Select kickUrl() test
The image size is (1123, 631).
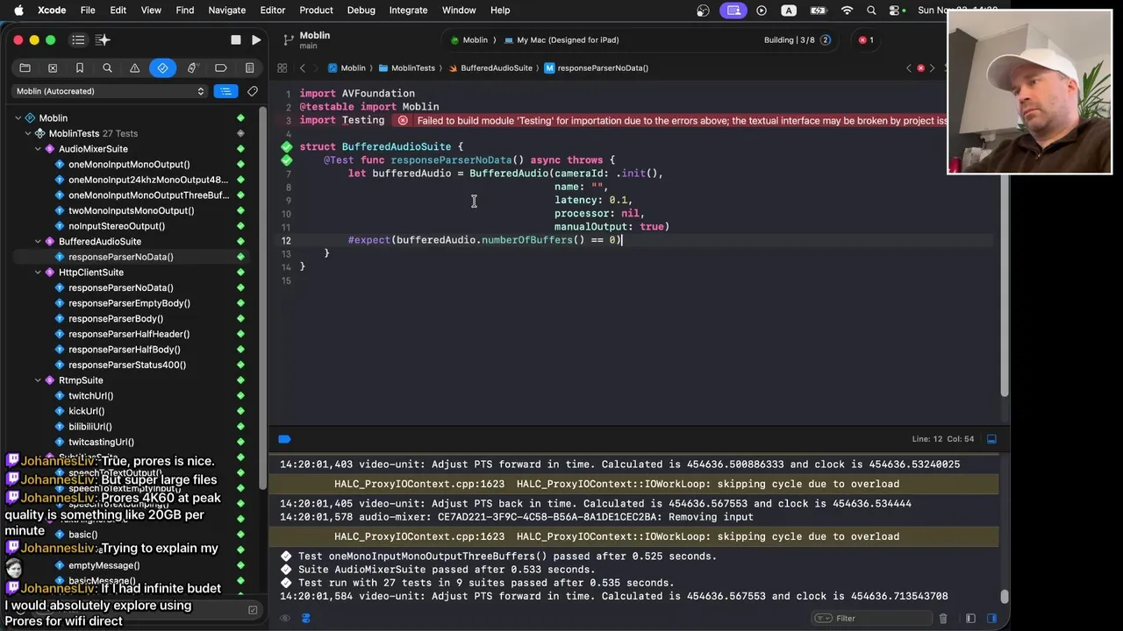(x=87, y=411)
